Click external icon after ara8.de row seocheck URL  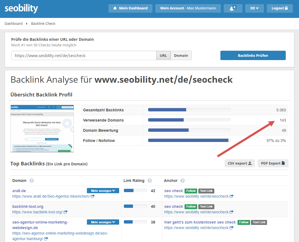coord(231,196)
